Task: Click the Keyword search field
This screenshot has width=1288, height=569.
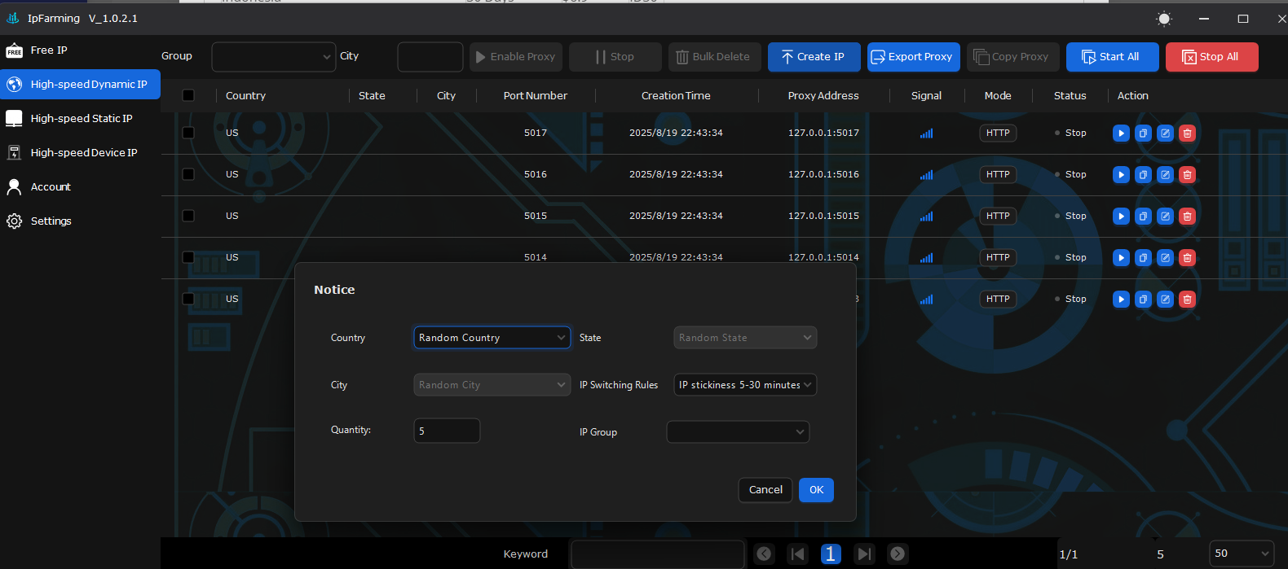Action: coord(658,554)
